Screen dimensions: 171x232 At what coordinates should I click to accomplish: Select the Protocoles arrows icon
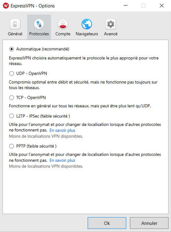pos(39,24)
